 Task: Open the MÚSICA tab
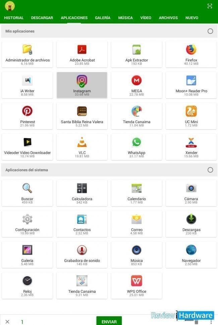point(125,18)
